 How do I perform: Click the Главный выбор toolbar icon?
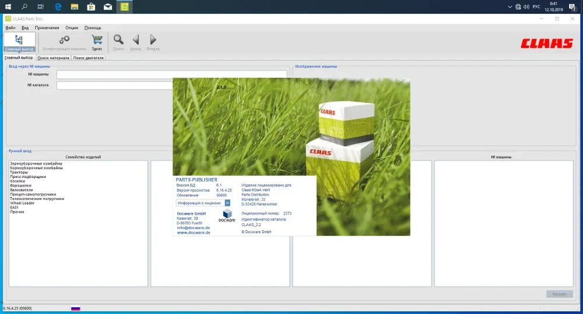point(19,42)
